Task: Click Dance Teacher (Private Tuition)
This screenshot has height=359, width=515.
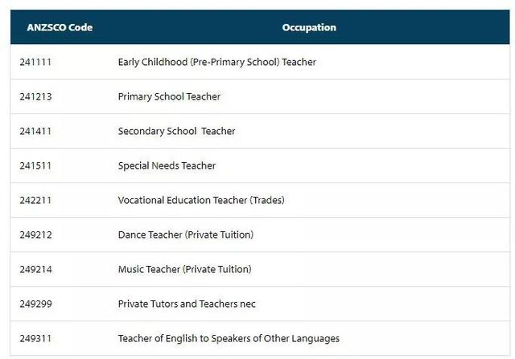Action: pyautogui.click(x=185, y=235)
